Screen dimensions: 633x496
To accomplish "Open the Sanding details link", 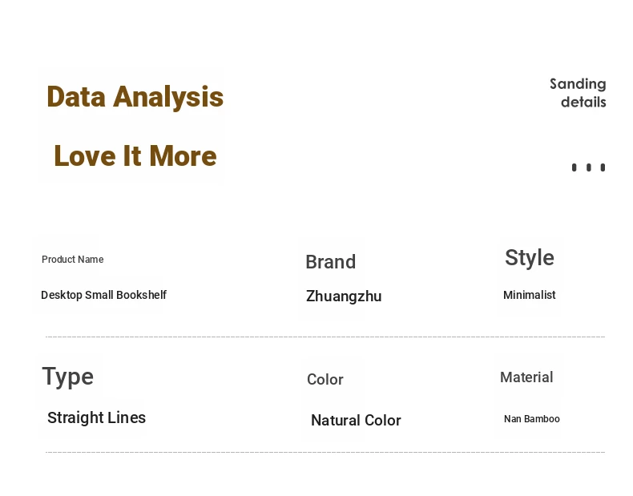I will coord(578,93).
